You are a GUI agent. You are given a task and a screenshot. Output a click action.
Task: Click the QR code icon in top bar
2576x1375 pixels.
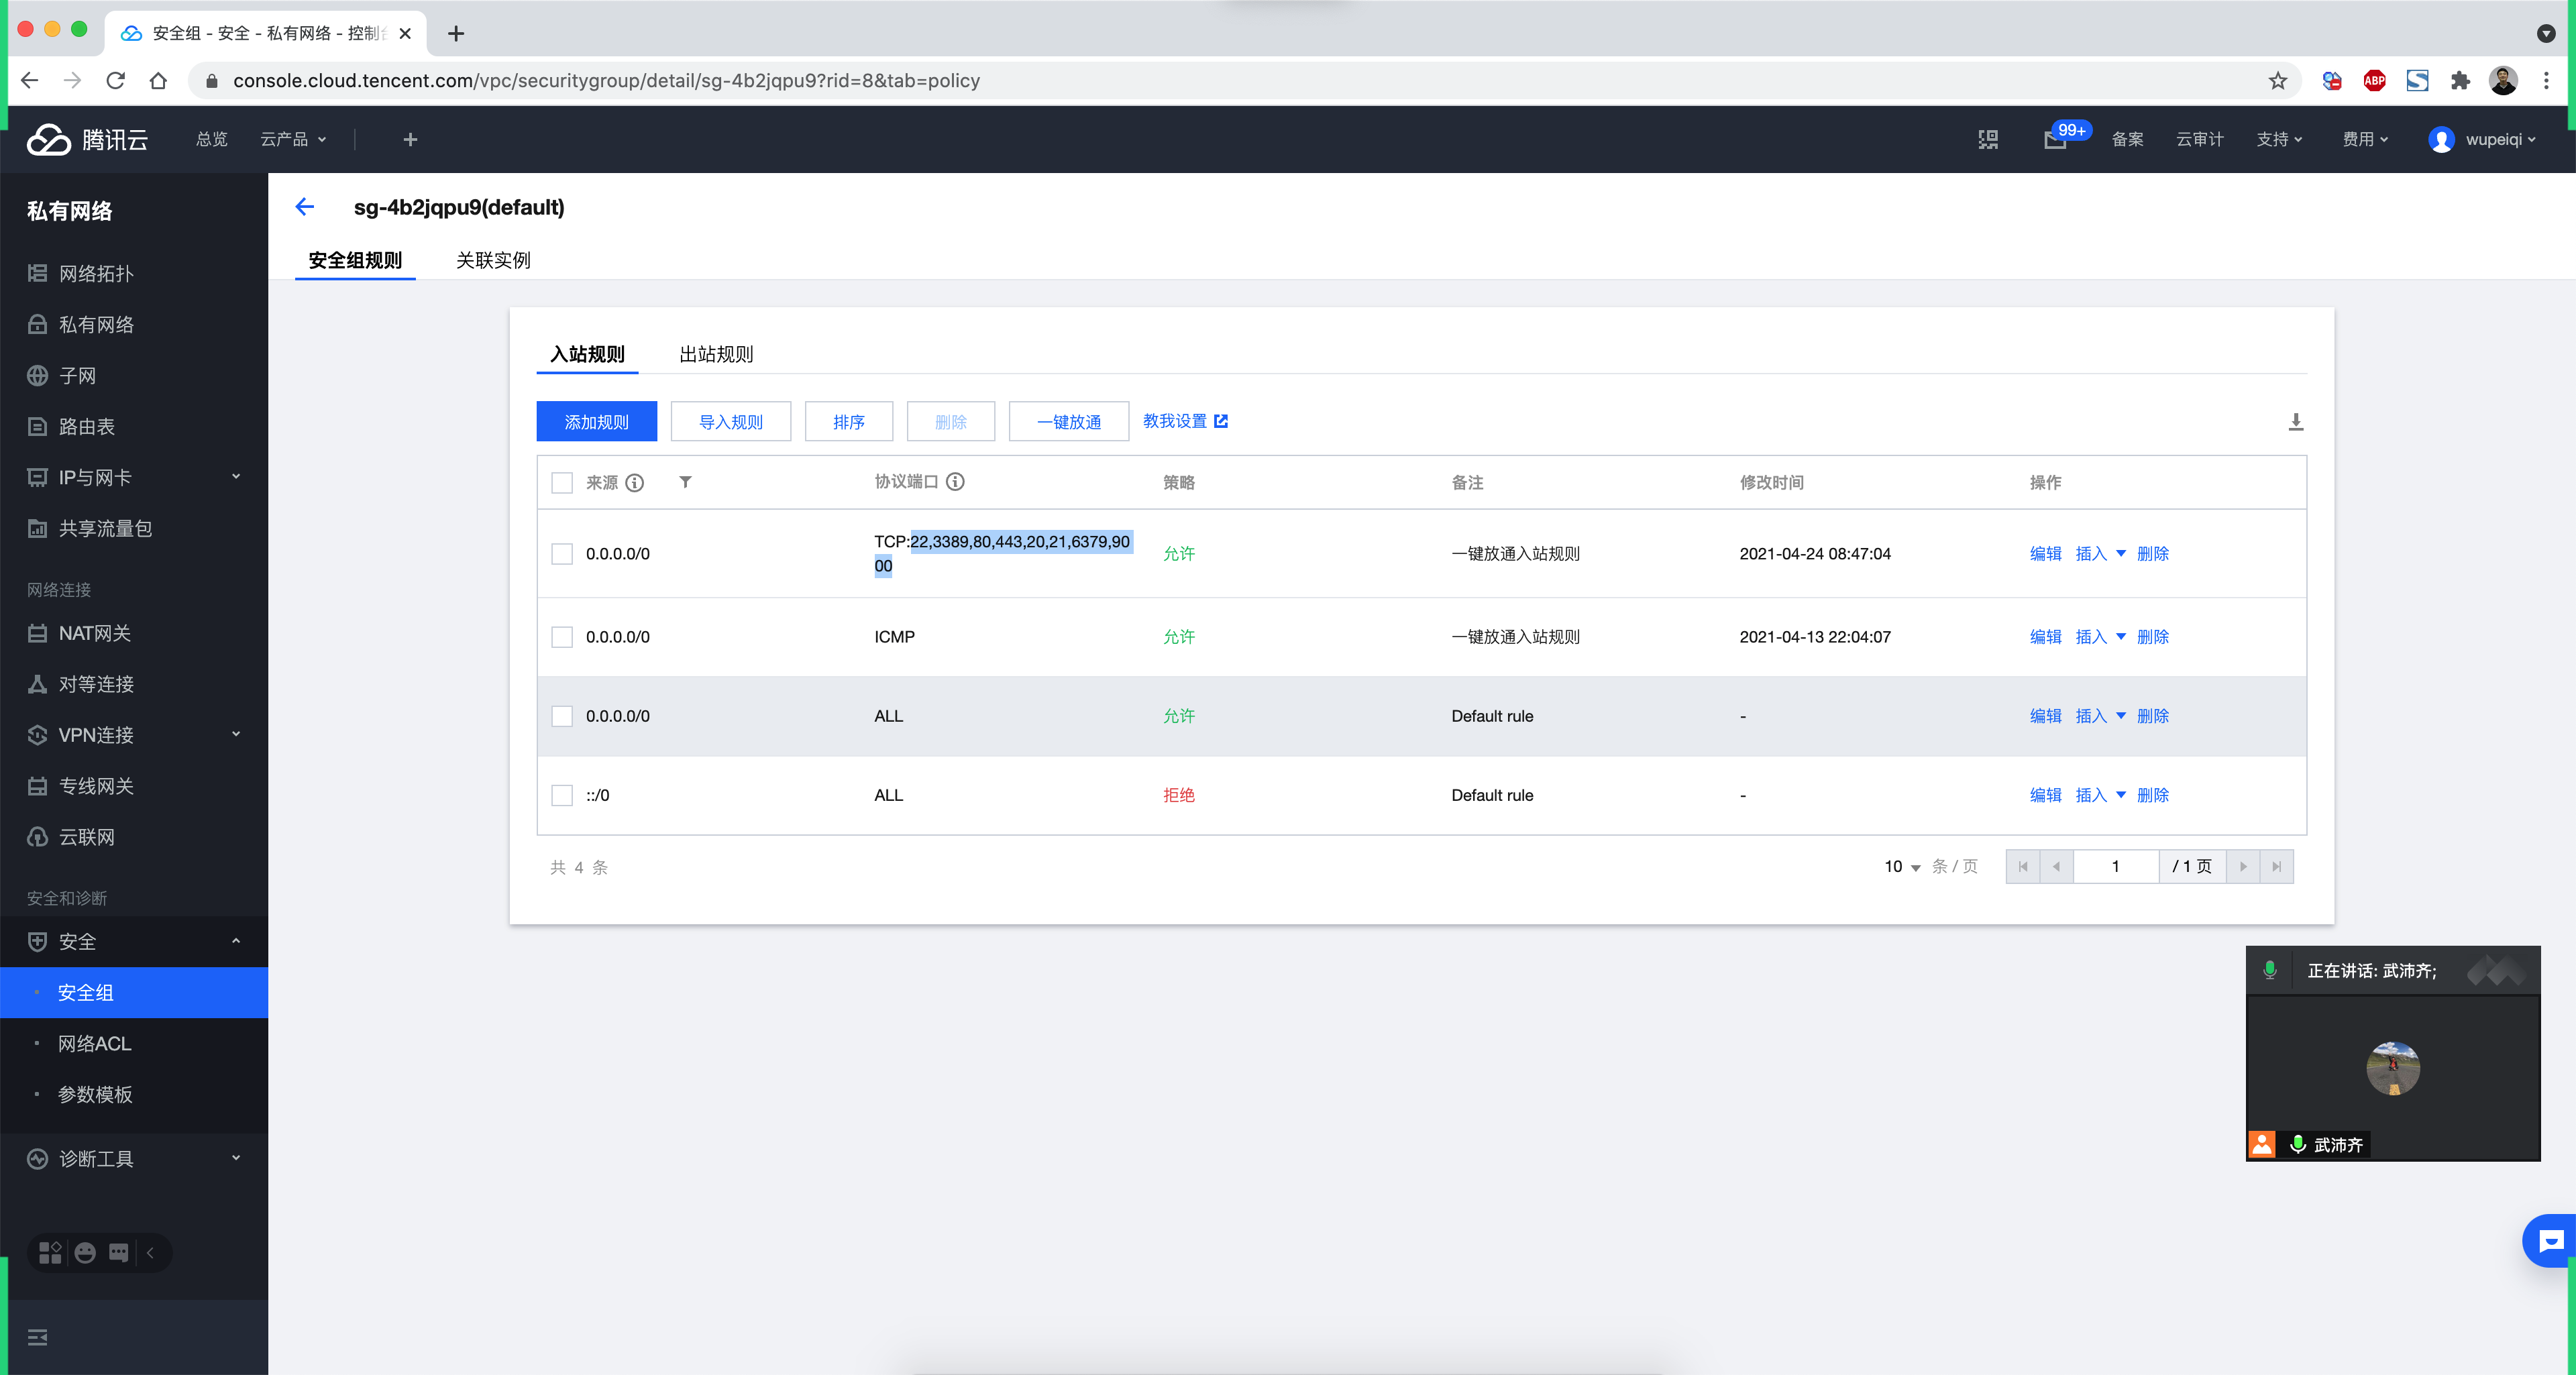pos(1988,140)
